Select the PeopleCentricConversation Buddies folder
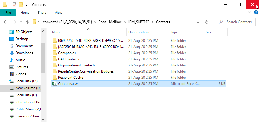The height and width of the screenshot is (122, 259). click(x=86, y=71)
